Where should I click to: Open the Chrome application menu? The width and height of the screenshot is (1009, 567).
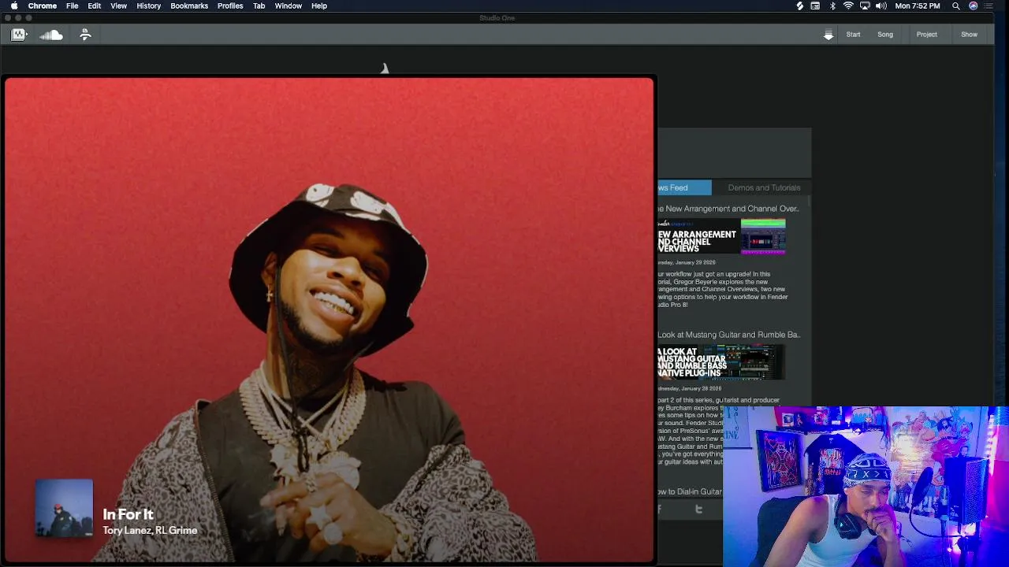(x=43, y=6)
